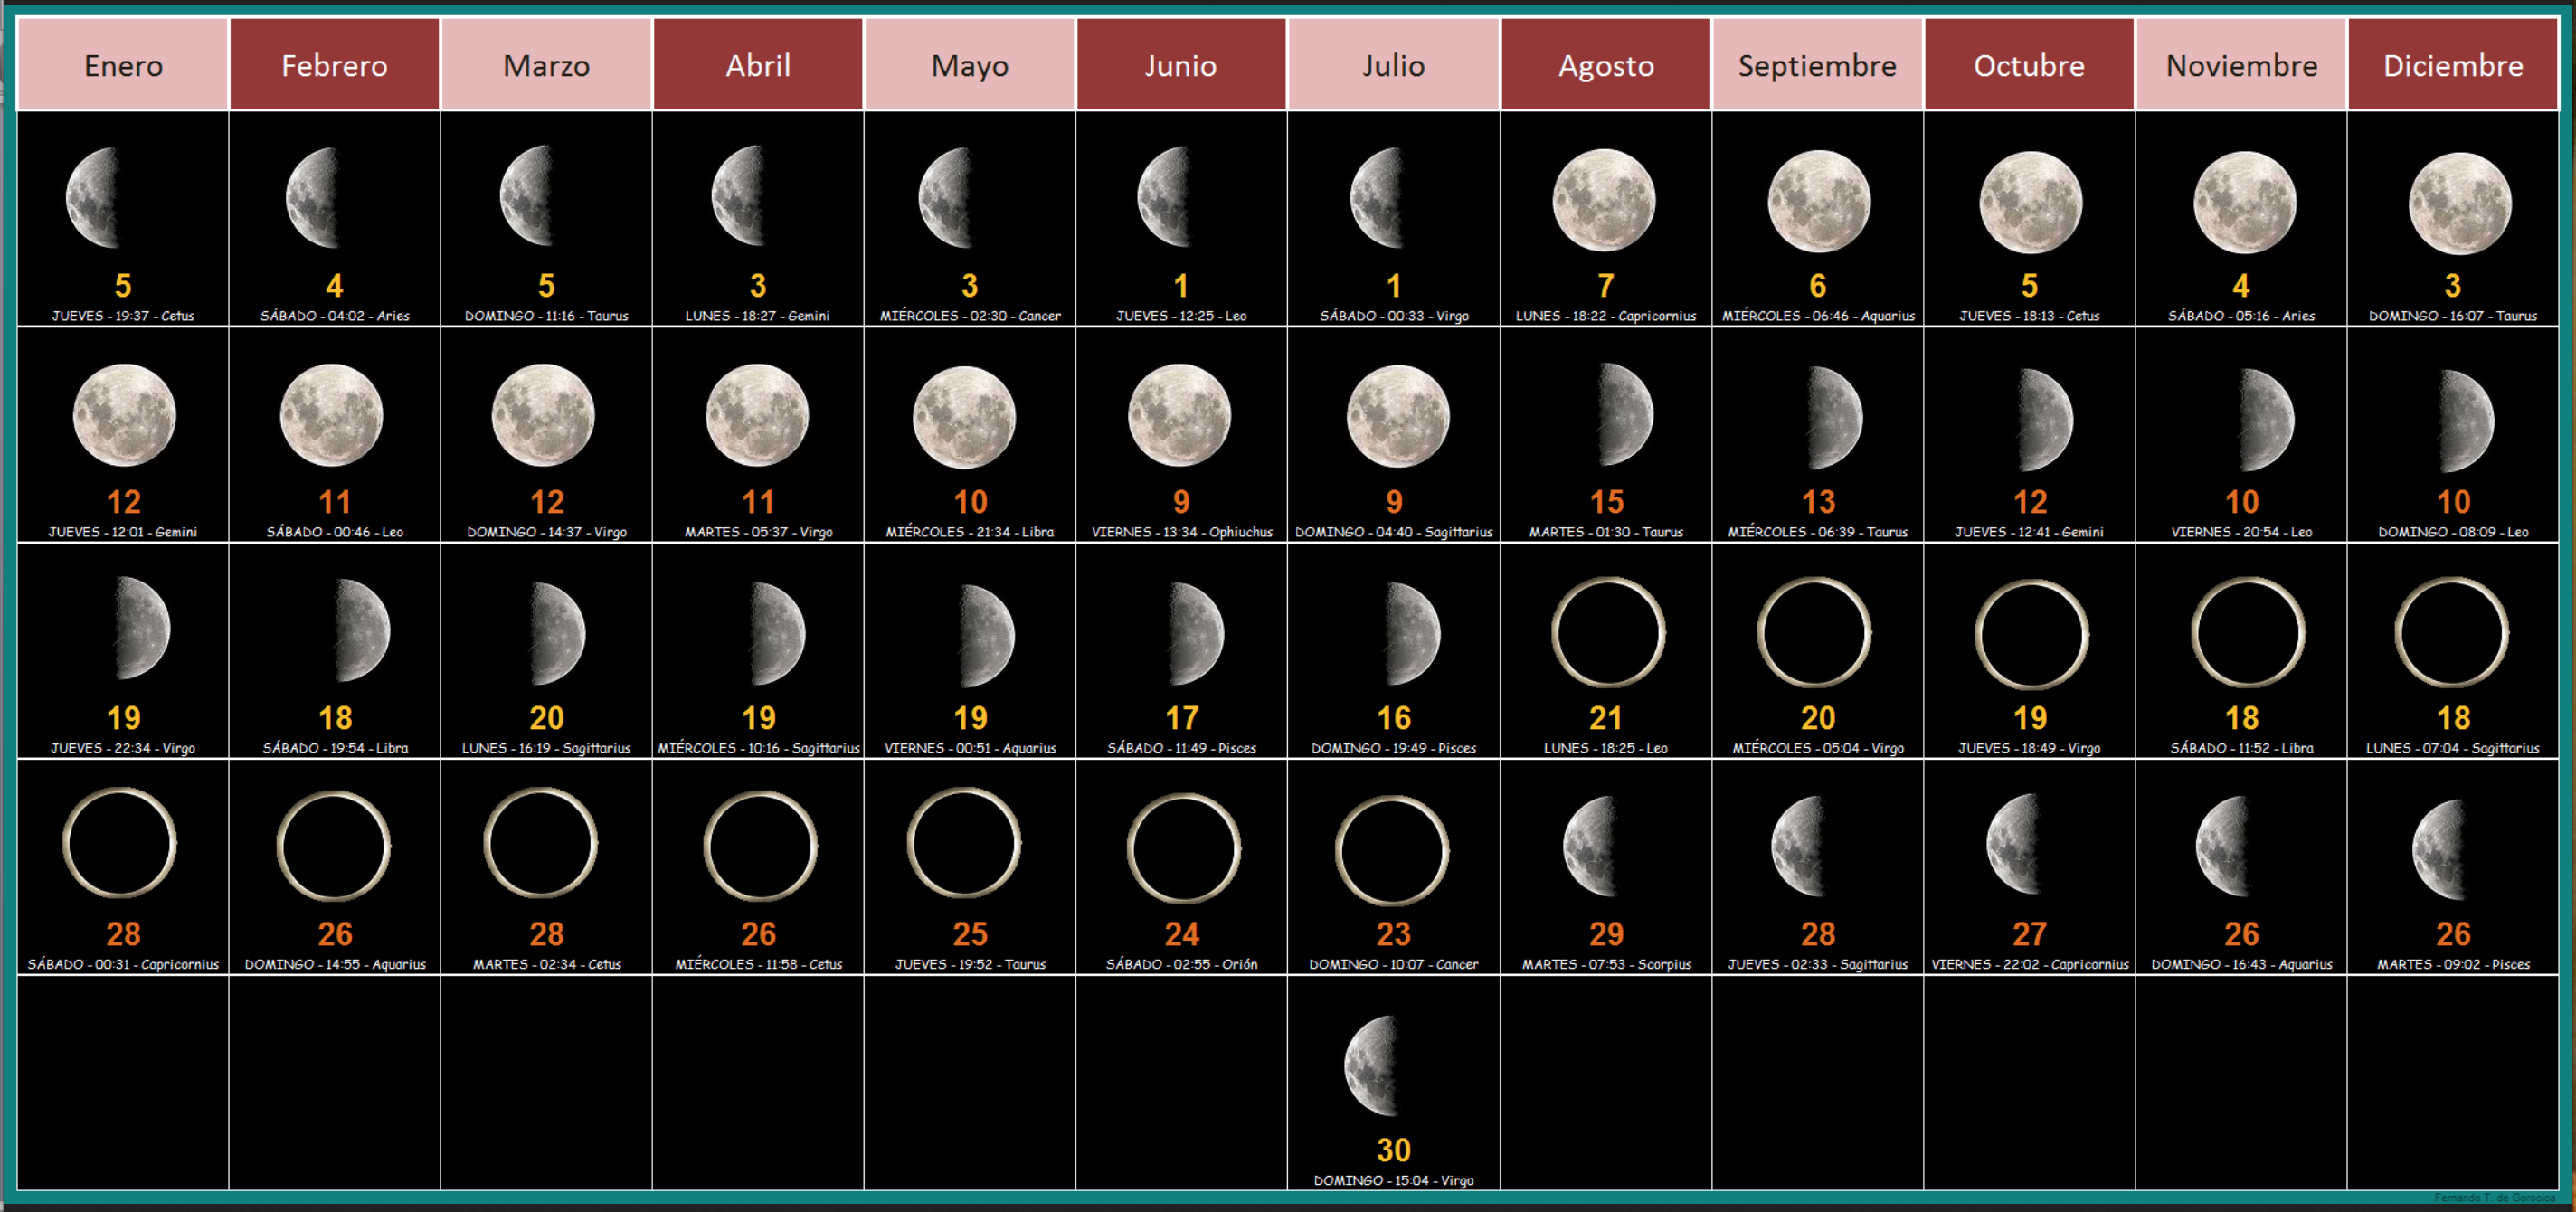Click date number 25 in Mayo column
The image size is (2576, 1212).
(970, 934)
